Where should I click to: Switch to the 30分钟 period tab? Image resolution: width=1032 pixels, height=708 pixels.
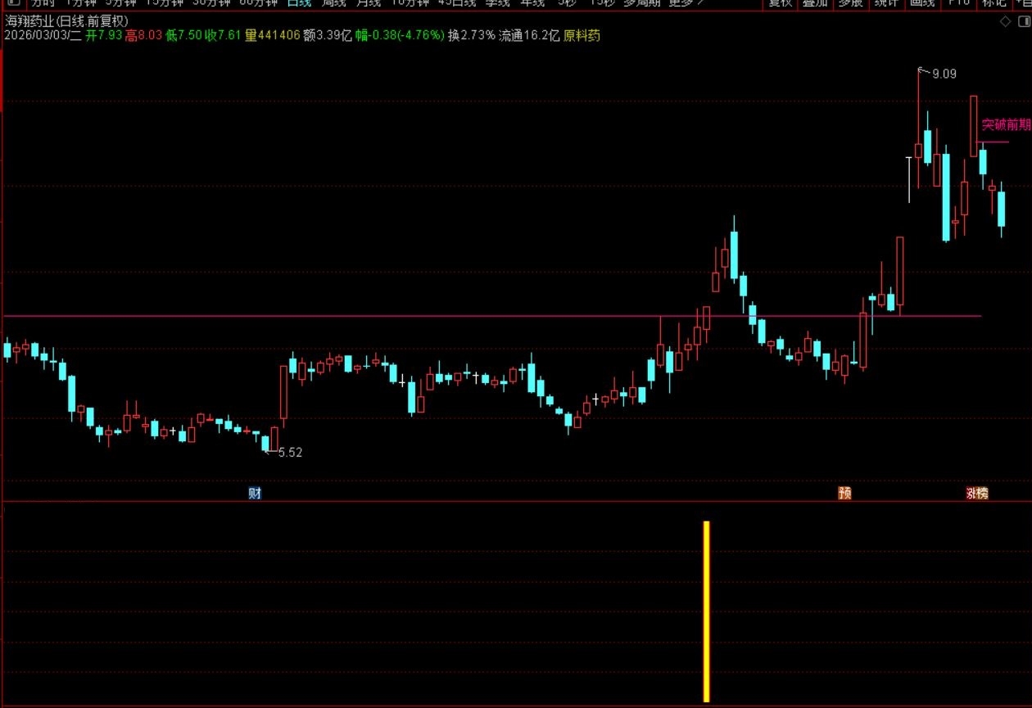coord(210,2)
